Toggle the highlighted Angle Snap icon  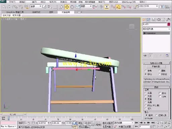[118, 7]
